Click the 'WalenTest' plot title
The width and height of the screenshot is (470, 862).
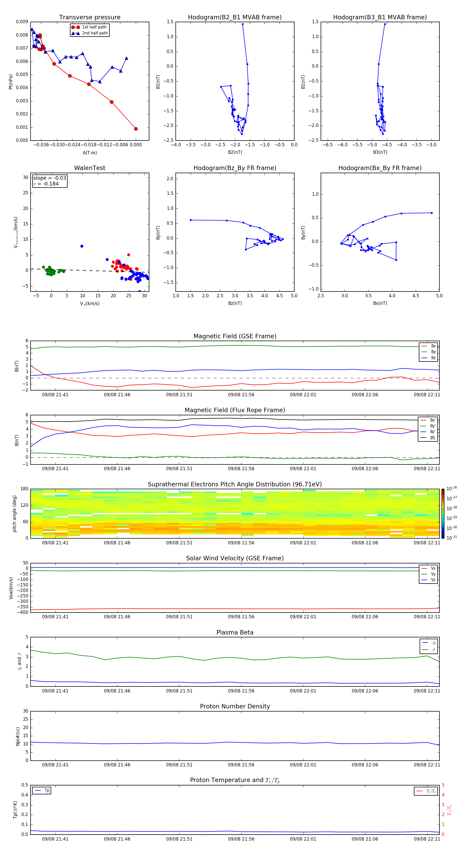pyautogui.click(x=90, y=168)
